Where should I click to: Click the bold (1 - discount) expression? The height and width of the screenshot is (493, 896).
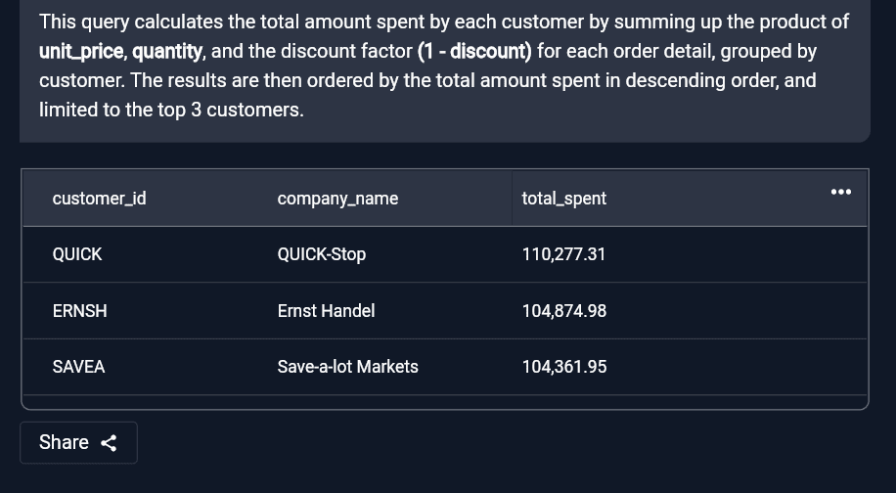474,51
